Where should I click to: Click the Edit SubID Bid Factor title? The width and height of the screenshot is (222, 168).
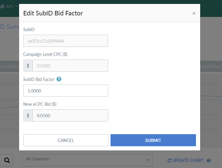pyautogui.click(x=53, y=13)
